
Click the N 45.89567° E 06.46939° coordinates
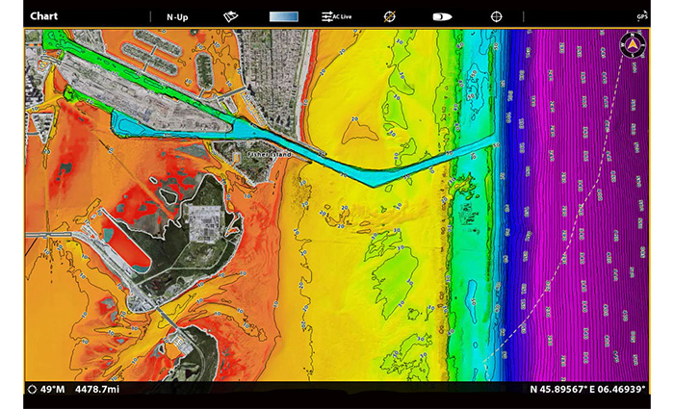587,389
